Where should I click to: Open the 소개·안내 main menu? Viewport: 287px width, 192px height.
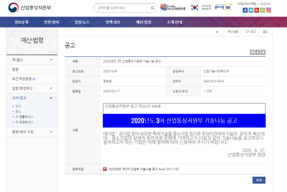(x=174, y=22)
